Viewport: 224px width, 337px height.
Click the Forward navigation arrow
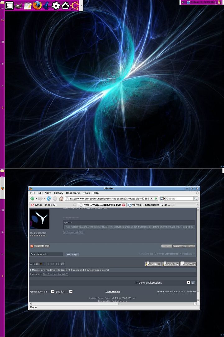40,198
